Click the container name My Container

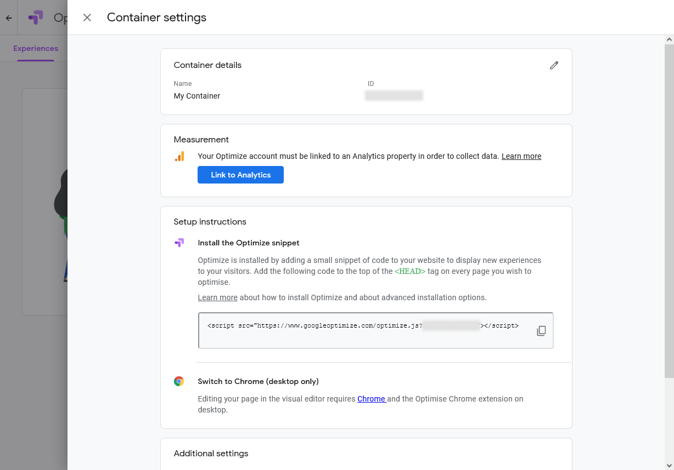pyautogui.click(x=197, y=96)
